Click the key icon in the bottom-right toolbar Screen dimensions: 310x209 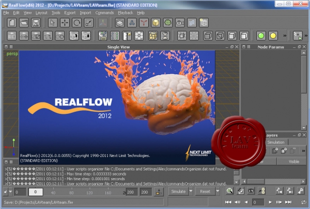301,191
